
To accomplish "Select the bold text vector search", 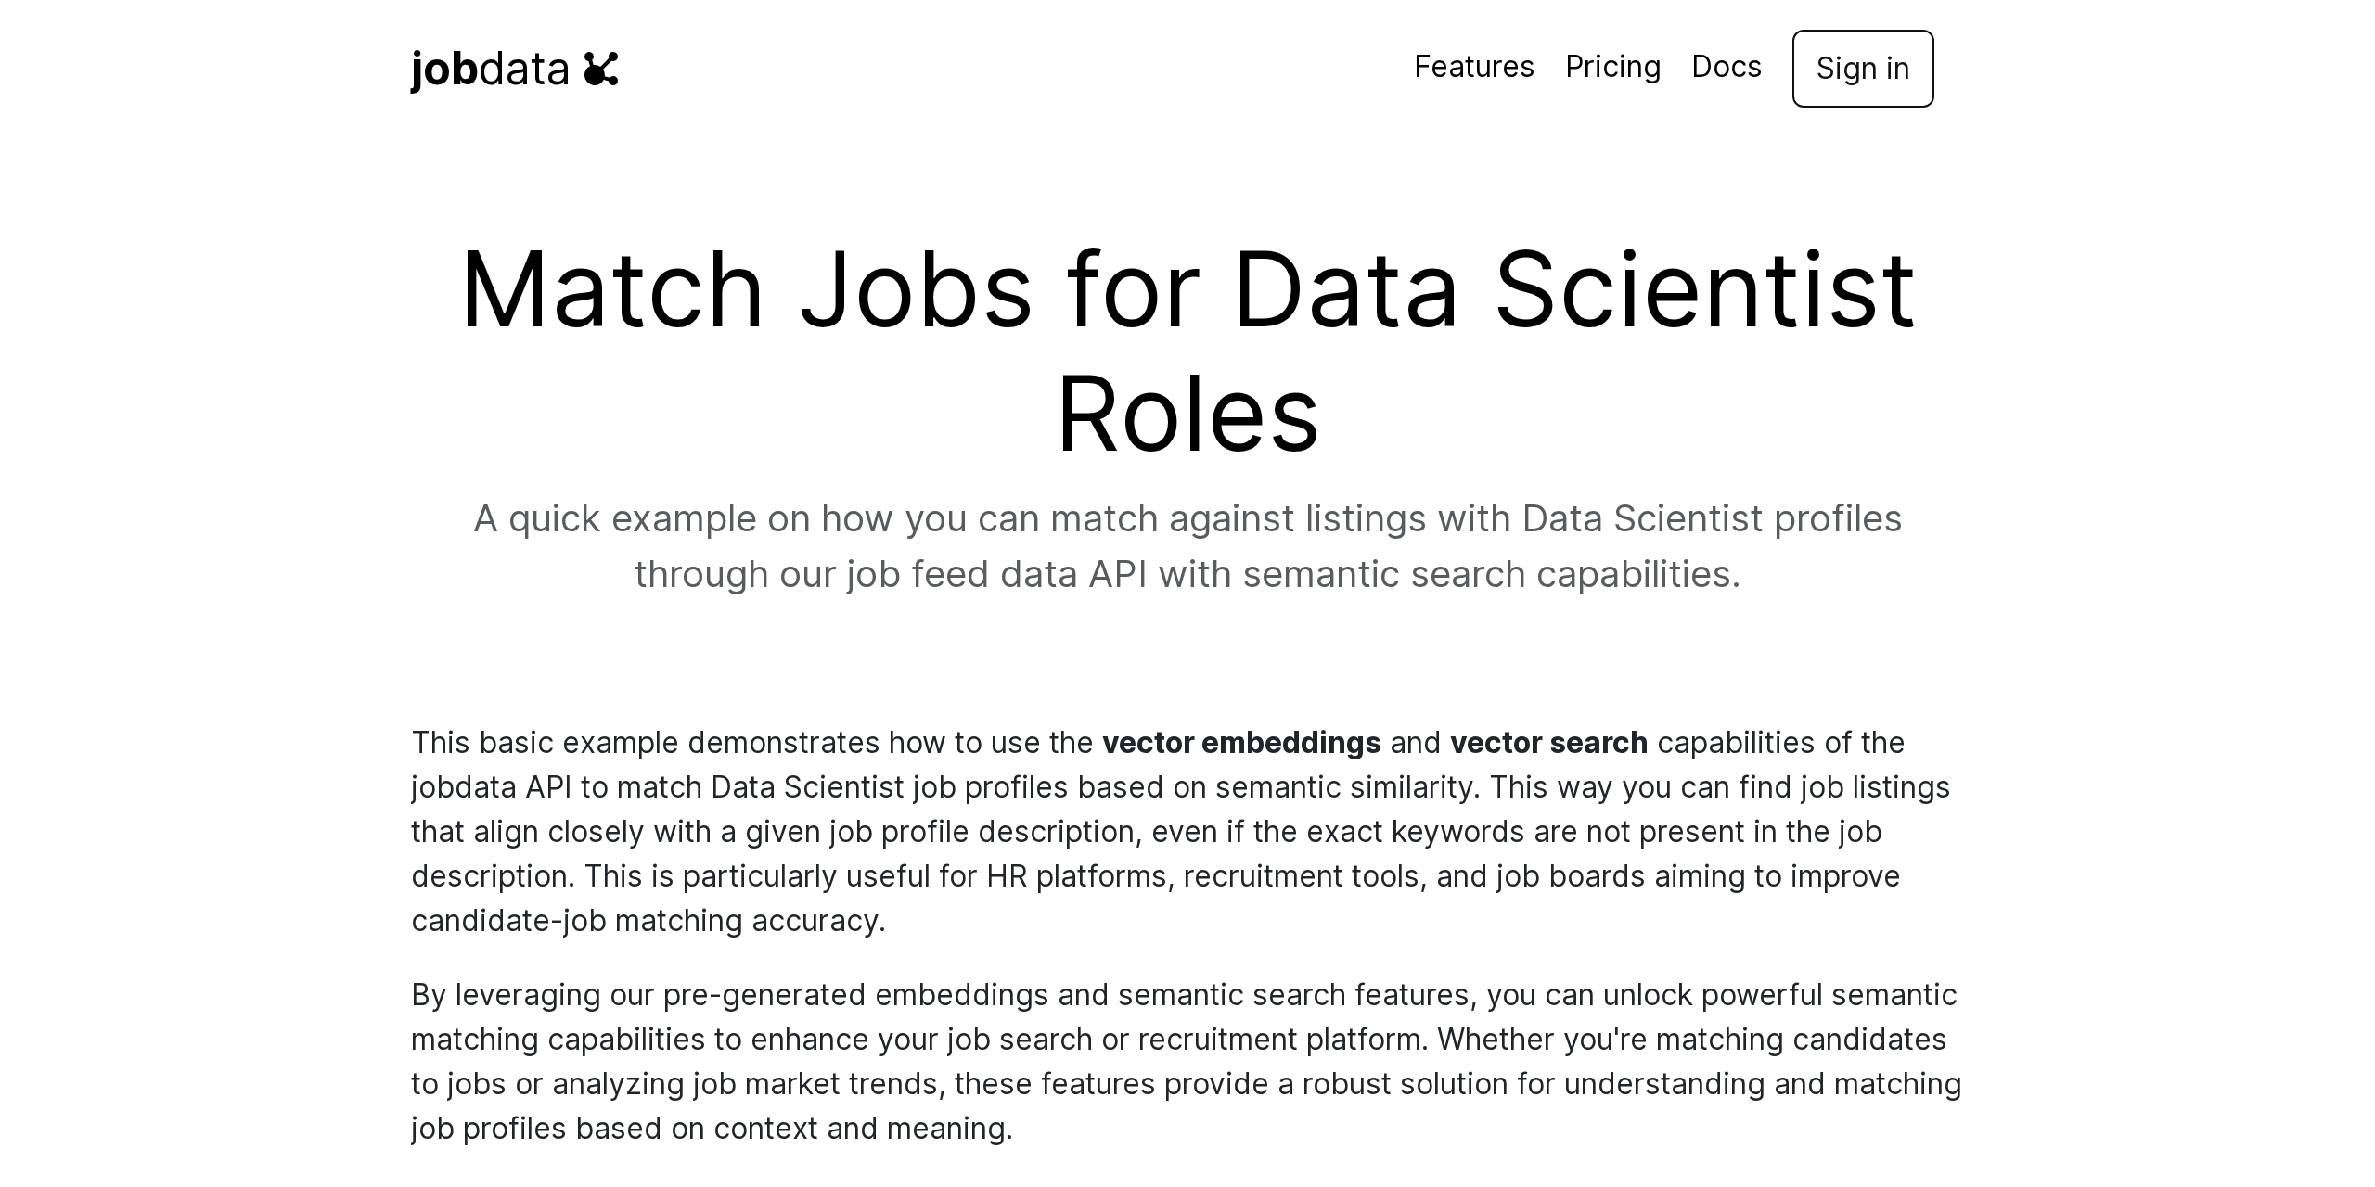I will click(x=1549, y=742).
